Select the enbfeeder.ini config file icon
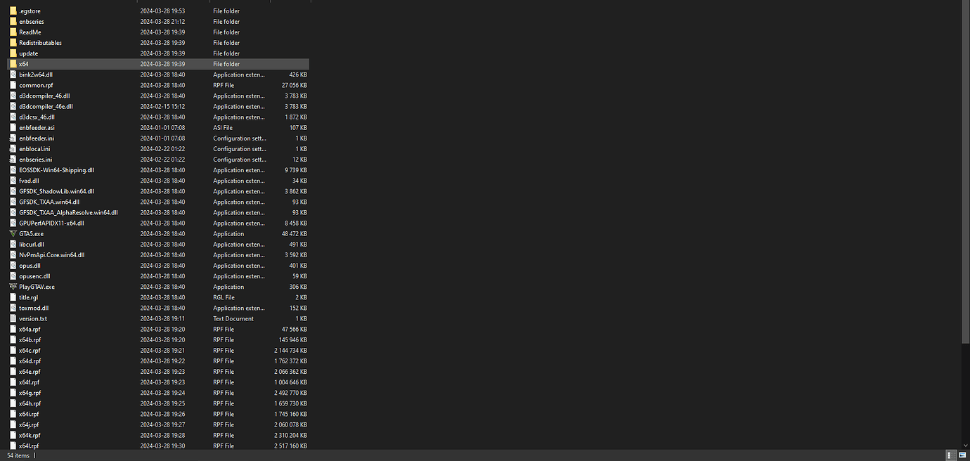Image resolution: width=970 pixels, height=461 pixels. 13,138
